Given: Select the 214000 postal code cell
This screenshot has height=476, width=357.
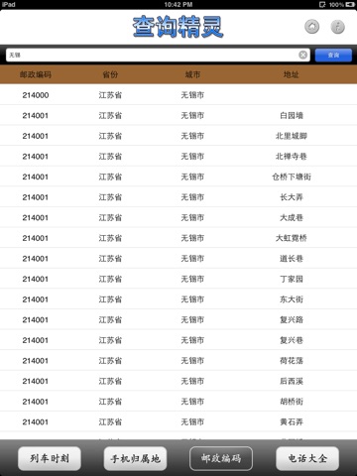Looking at the screenshot, I should [x=36, y=95].
